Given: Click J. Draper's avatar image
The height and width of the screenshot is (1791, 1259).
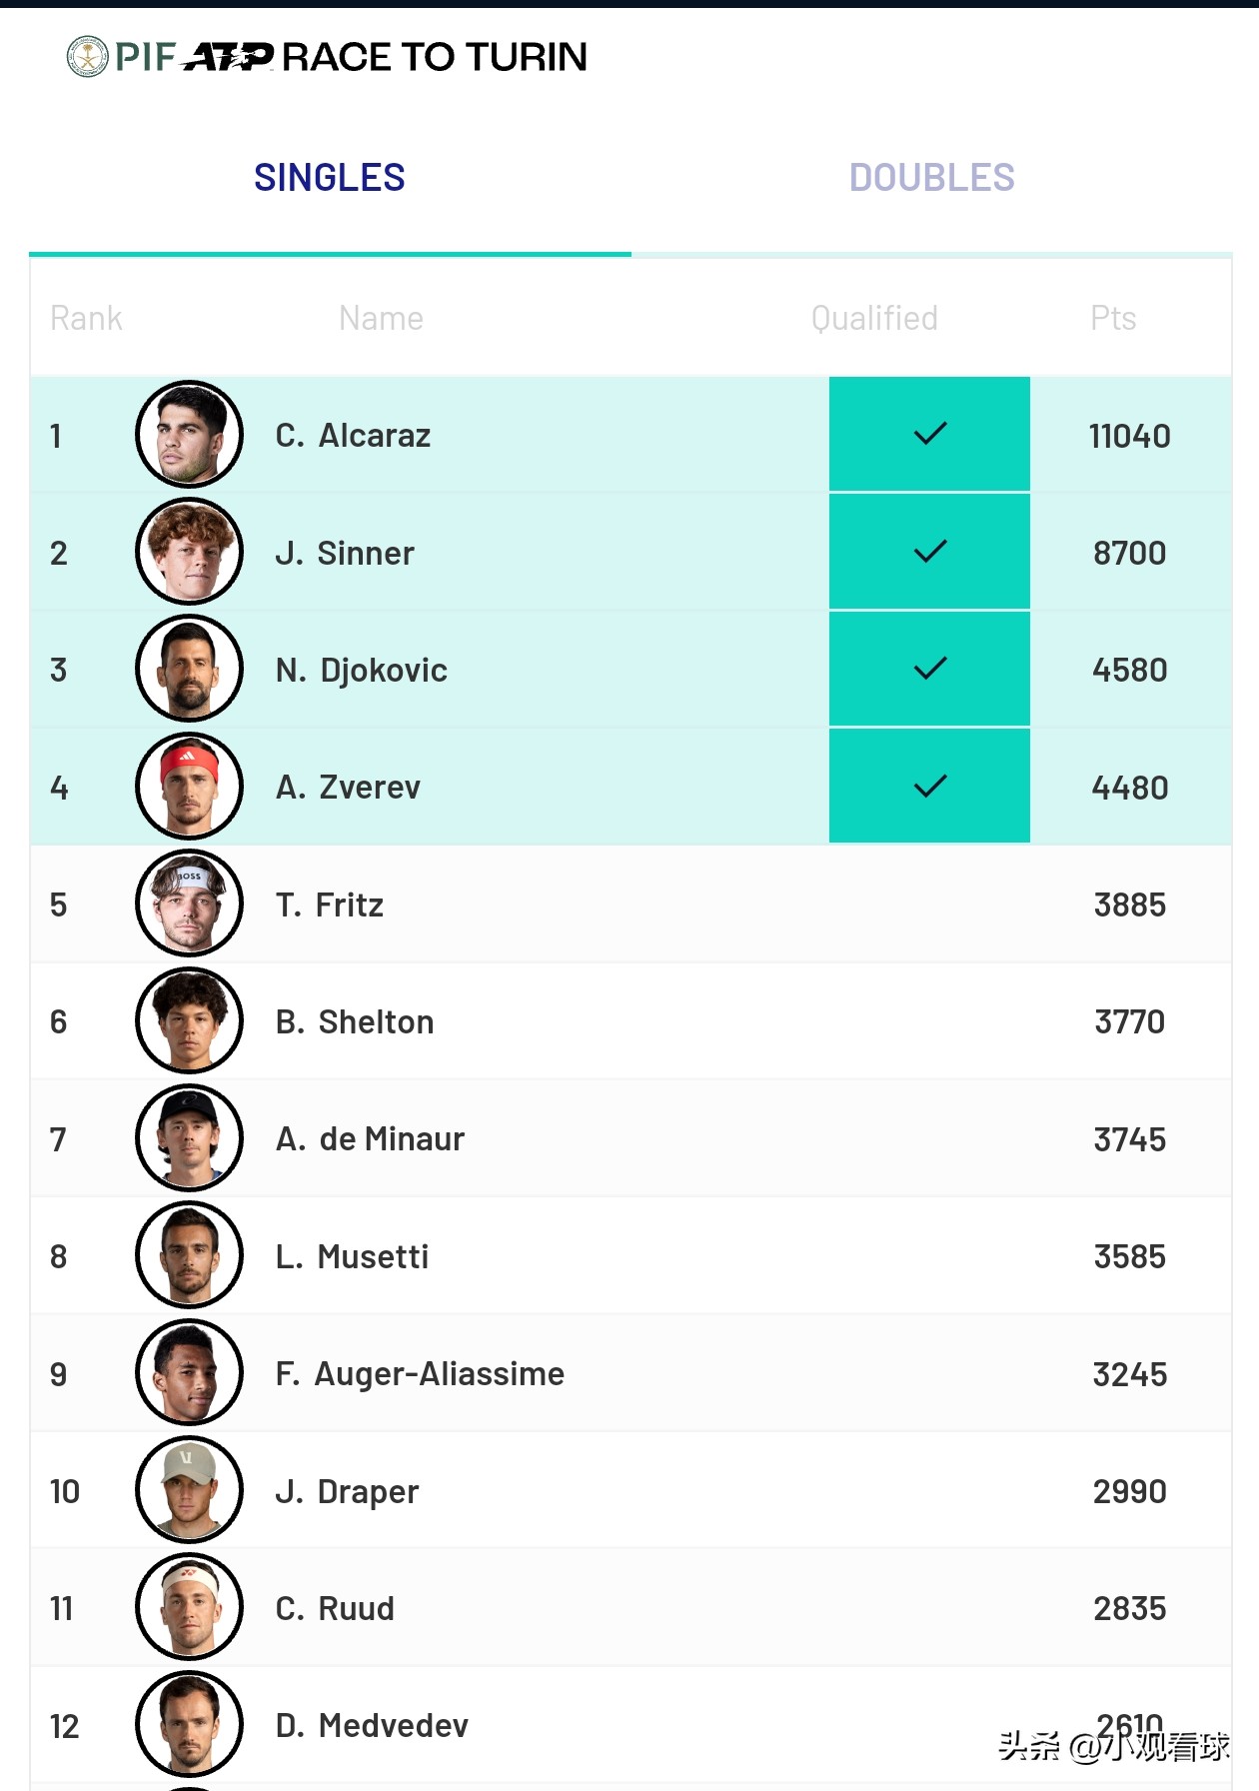Looking at the screenshot, I should (x=189, y=1490).
